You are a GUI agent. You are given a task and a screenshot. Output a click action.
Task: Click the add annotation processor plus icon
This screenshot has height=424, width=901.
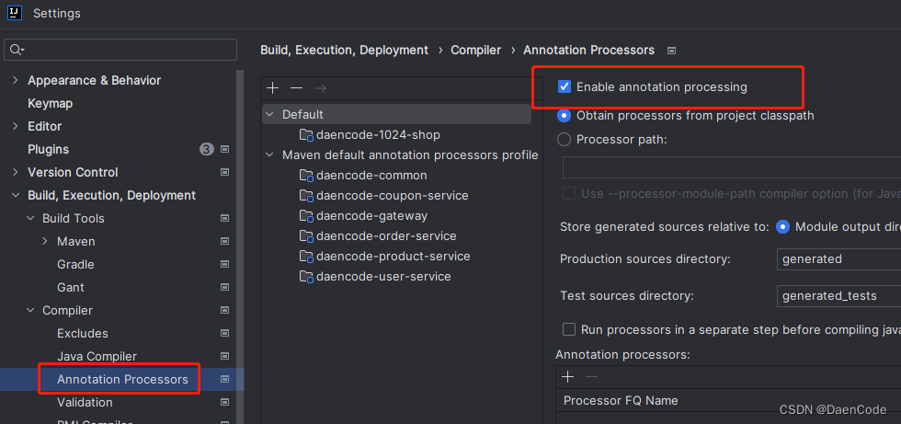tap(567, 376)
